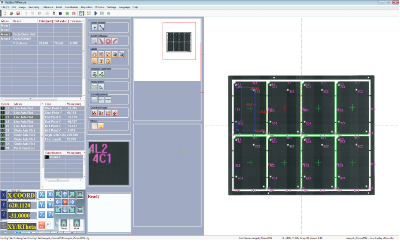Select the clicked point shape tool
The image size is (400, 244).
pos(95,27)
